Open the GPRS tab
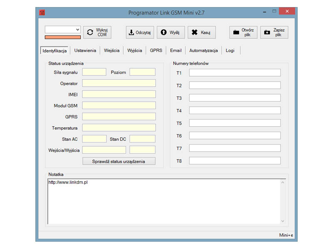333x250 pixels. click(156, 50)
